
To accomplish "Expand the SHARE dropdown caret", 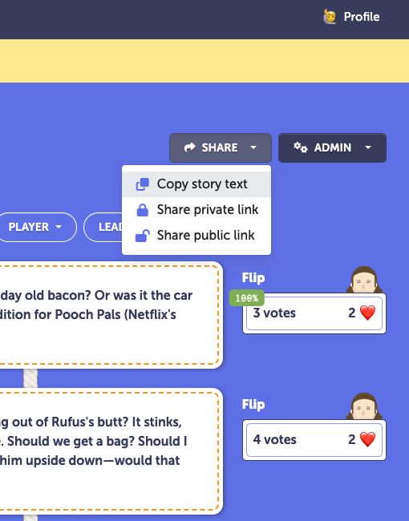I will [253, 147].
